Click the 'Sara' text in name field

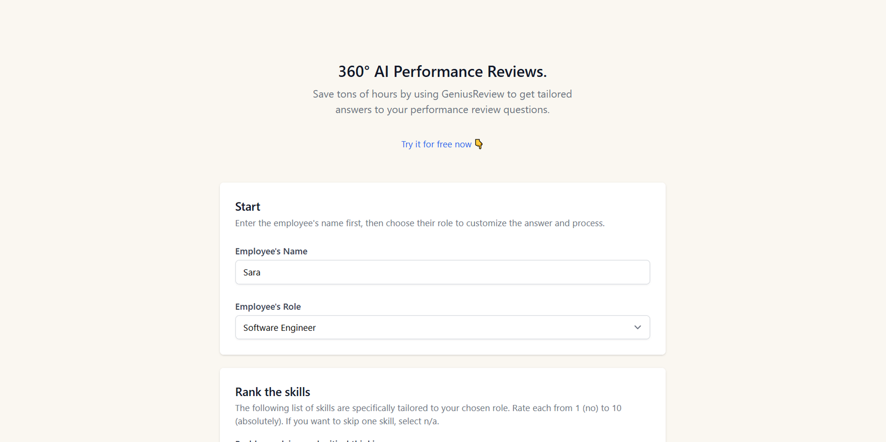(x=252, y=273)
